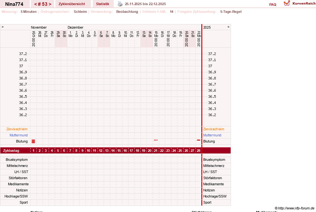316x212 pixels.
Task: Click the date header 17. Mi
Action: 168,34
